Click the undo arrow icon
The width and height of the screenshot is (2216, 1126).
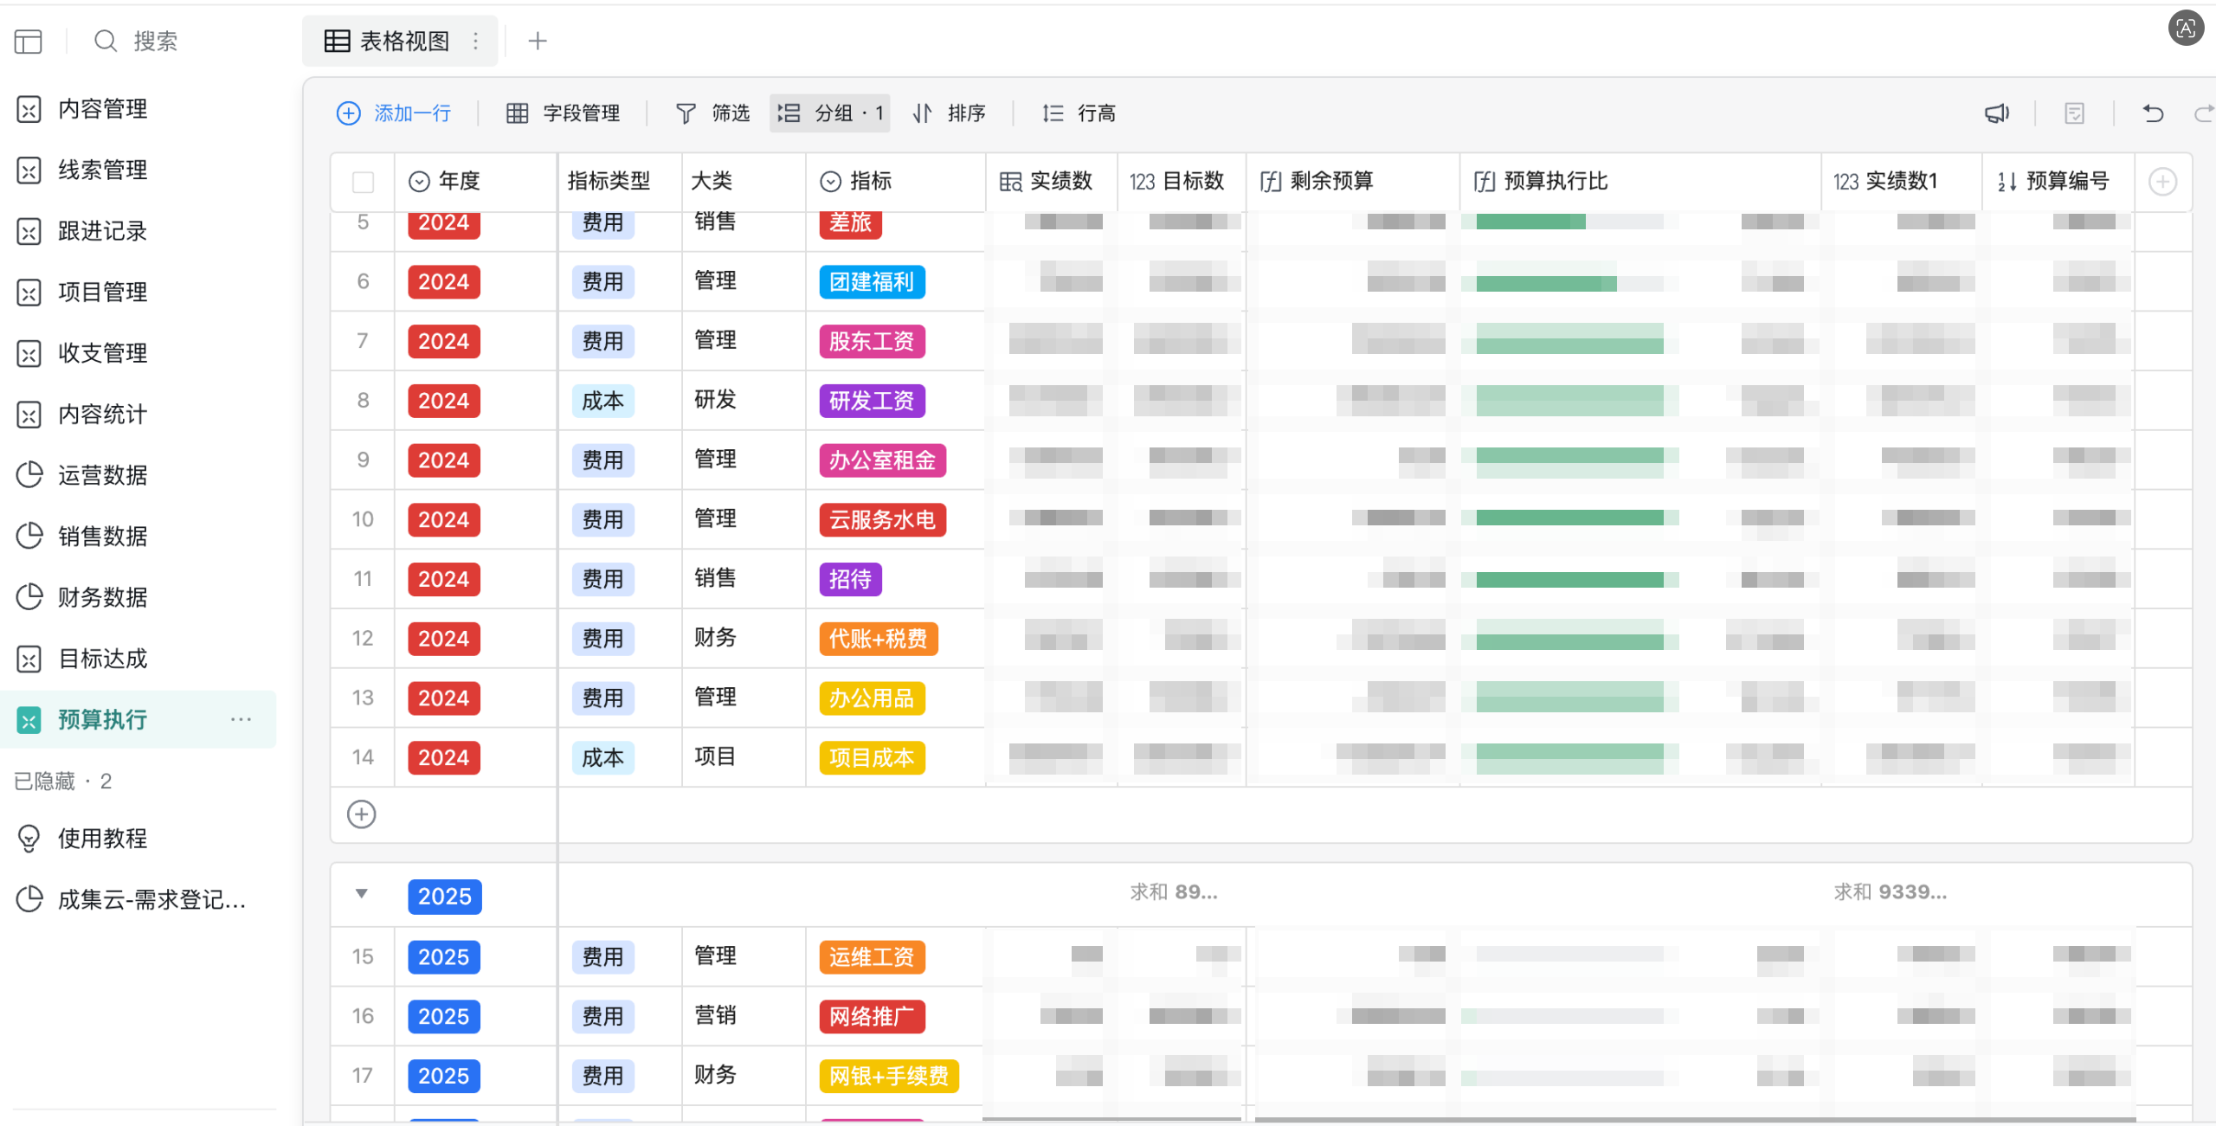coord(2153,113)
